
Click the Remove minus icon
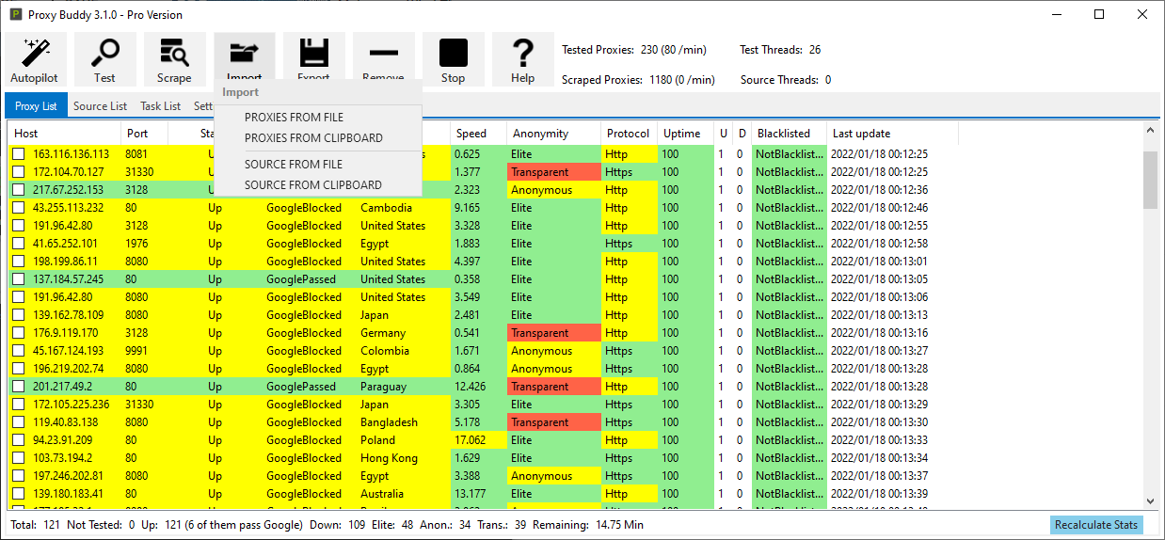point(383,53)
